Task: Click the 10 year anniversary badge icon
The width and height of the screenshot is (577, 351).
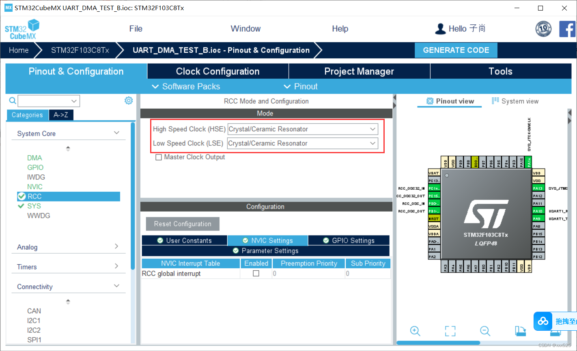Action: (543, 29)
